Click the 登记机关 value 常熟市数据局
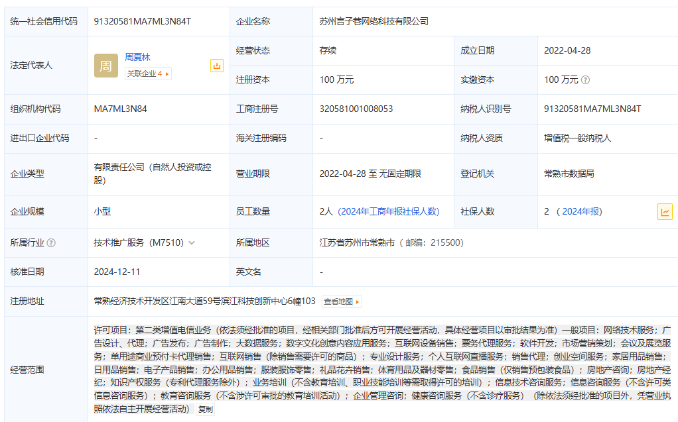This screenshot has height=422, width=678. click(569, 174)
